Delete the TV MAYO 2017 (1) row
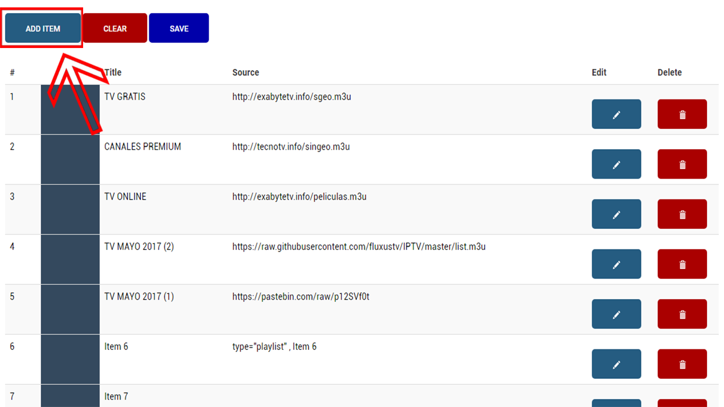The width and height of the screenshot is (724, 407). 682,314
